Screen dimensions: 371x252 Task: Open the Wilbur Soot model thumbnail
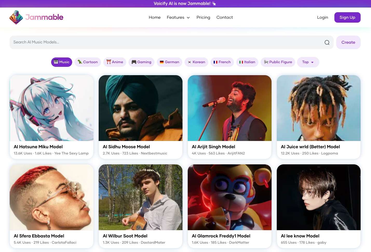[x=140, y=197]
